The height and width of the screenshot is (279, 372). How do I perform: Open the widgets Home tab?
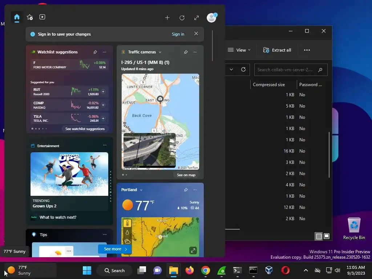(x=17, y=17)
